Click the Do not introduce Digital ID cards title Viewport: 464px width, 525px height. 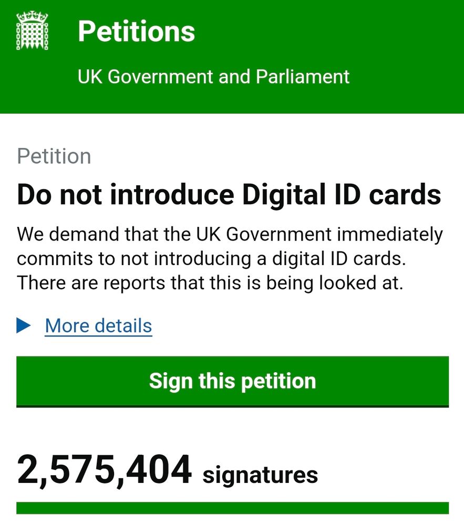[229, 194]
